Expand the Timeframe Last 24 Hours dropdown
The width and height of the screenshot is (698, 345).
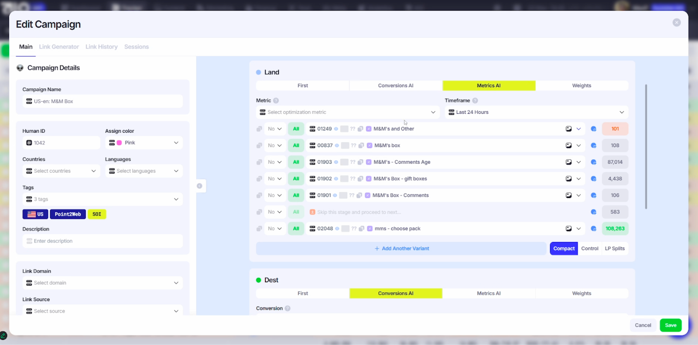tap(536, 113)
